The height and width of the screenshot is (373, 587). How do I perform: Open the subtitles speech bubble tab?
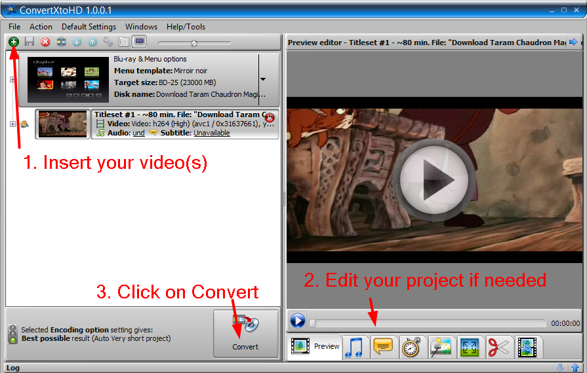tap(383, 347)
